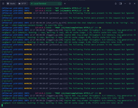
Task: Click 'GPU KV cache usage: 1.1%' text
Action: (x=78, y=33)
